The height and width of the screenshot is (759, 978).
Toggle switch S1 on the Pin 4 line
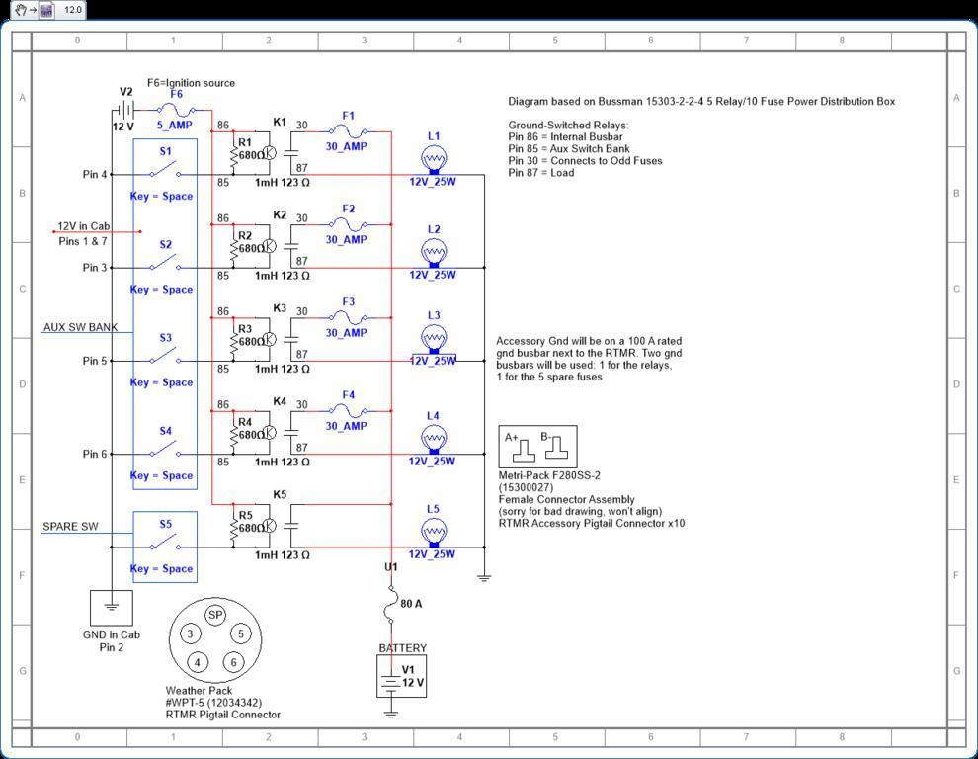coord(165,170)
